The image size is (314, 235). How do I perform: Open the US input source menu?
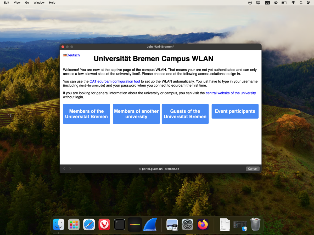[267, 3]
